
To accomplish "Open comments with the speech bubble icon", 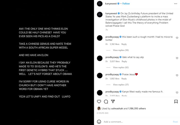I will click(x=106, y=101).
